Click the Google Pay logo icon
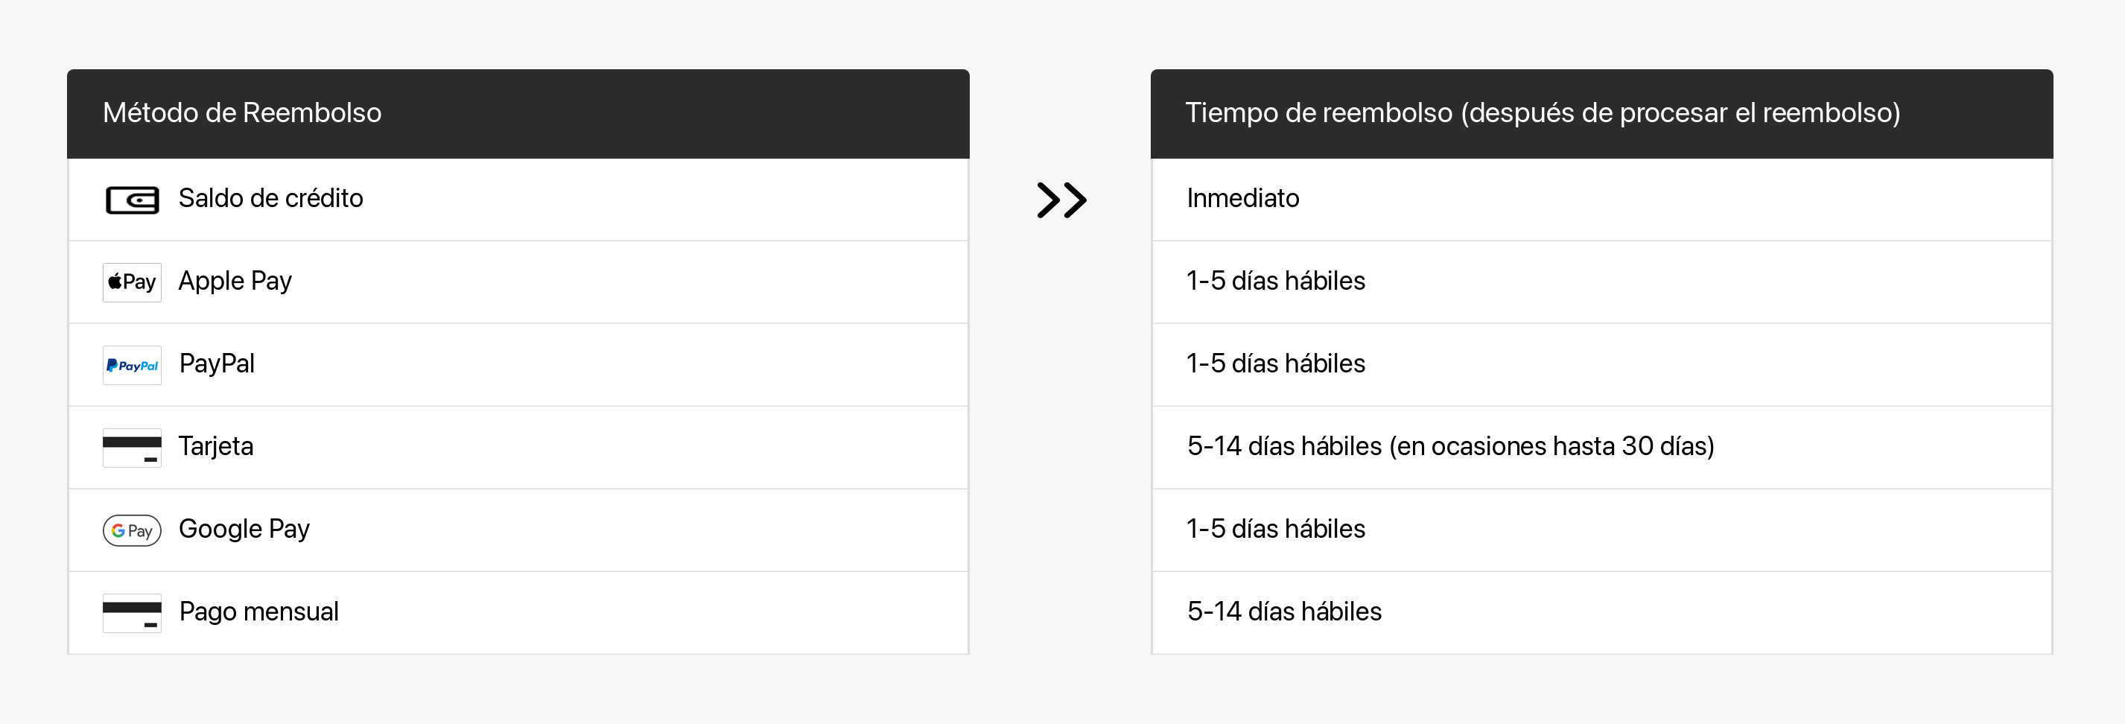The width and height of the screenshot is (2125, 724). click(132, 530)
